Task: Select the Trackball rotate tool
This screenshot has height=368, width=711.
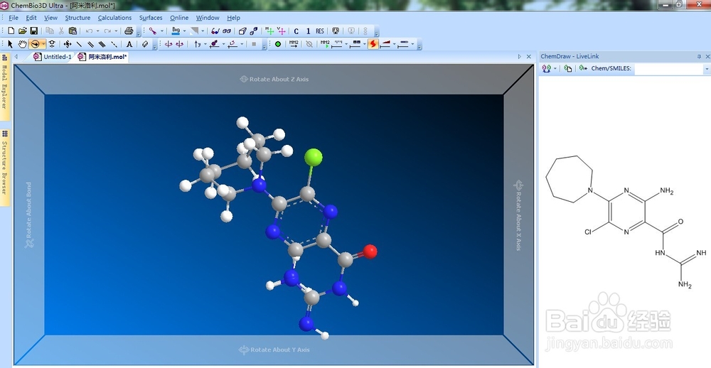Action: point(35,44)
